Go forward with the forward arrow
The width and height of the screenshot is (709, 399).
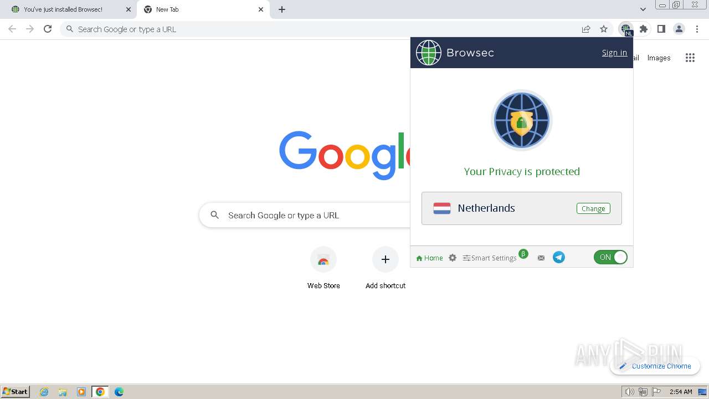pyautogui.click(x=30, y=29)
